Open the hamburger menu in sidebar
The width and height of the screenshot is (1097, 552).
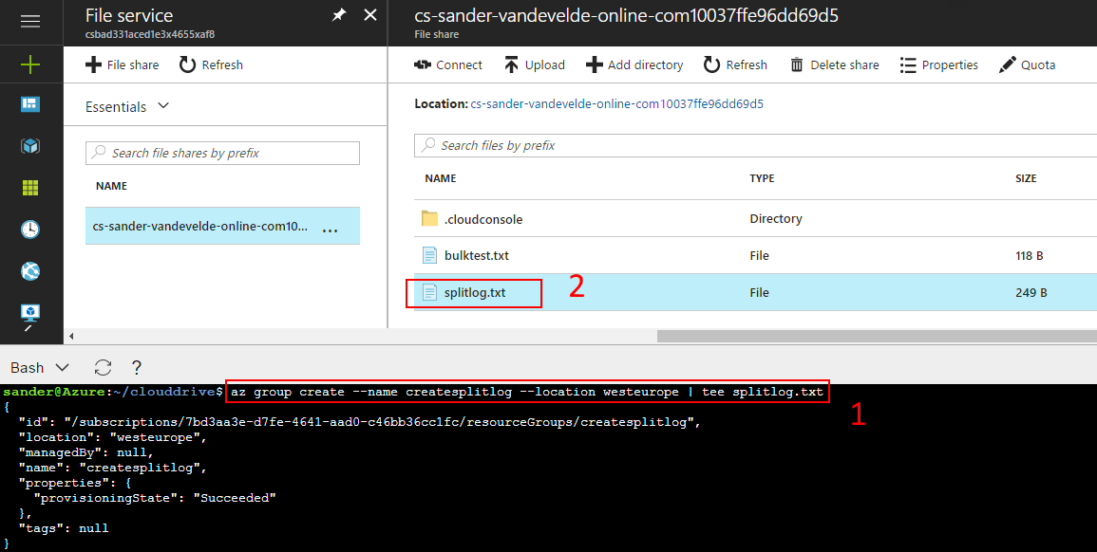pos(30,21)
